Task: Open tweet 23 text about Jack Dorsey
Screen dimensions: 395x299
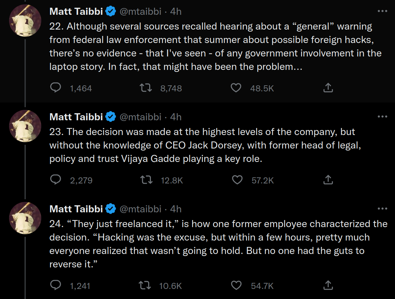Action: point(205,145)
